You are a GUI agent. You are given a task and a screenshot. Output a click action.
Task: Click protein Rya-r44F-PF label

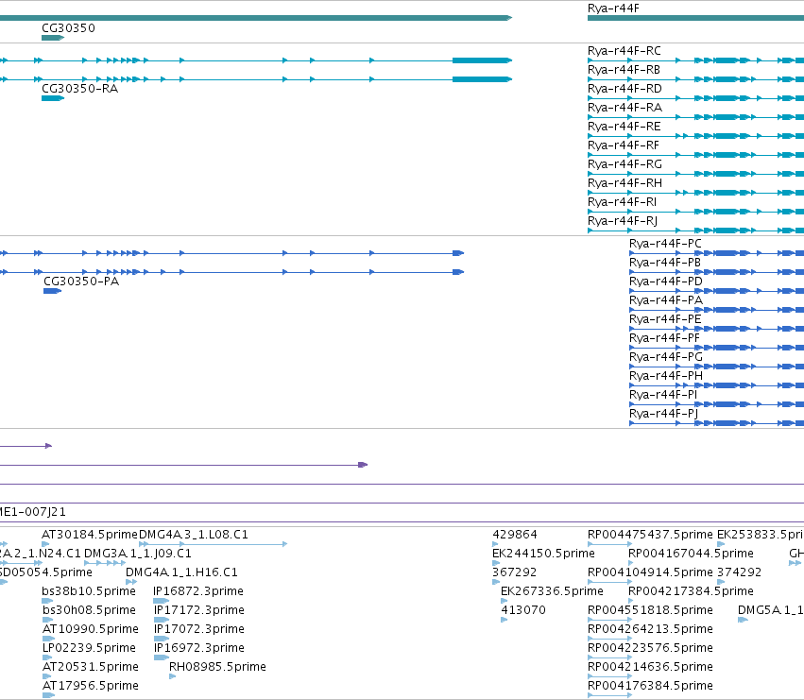[664, 338]
